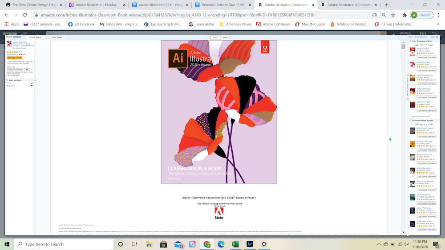The height and width of the screenshot is (250, 445).
Task: Click the Paused profile button
Action: (x=421, y=15)
